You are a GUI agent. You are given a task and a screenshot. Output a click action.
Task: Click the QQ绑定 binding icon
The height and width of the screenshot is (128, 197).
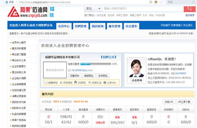coord(76,82)
